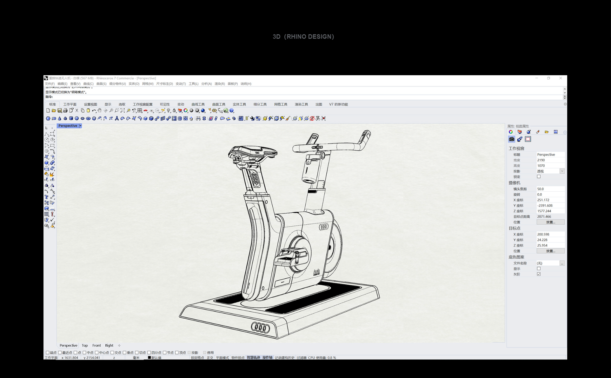Viewport: 611px width, 378px height.
Task: Select the Pan hand tool in the toolbar
Action: coord(99,111)
